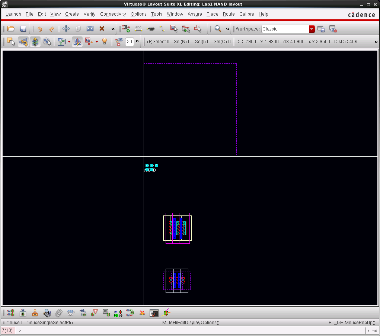The width and height of the screenshot is (380, 336).
Task: Click the (F)Select:0 status text
Action: pyautogui.click(x=158, y=42)
